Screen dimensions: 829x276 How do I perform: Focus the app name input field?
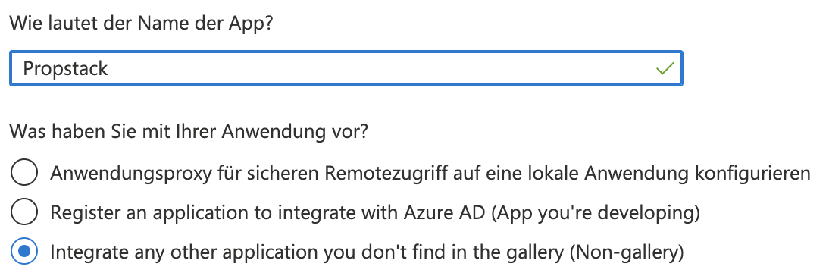[x=346, y=68]
